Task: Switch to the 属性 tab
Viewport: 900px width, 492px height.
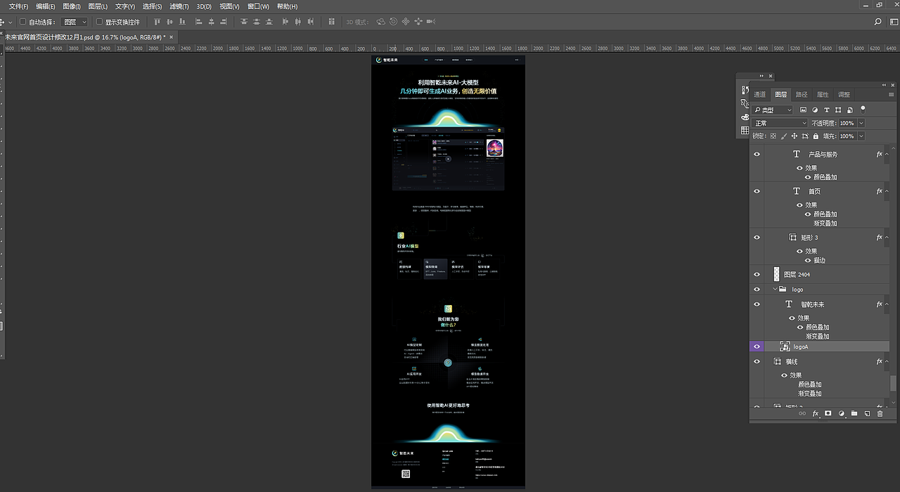Action: tap(823, 94)
